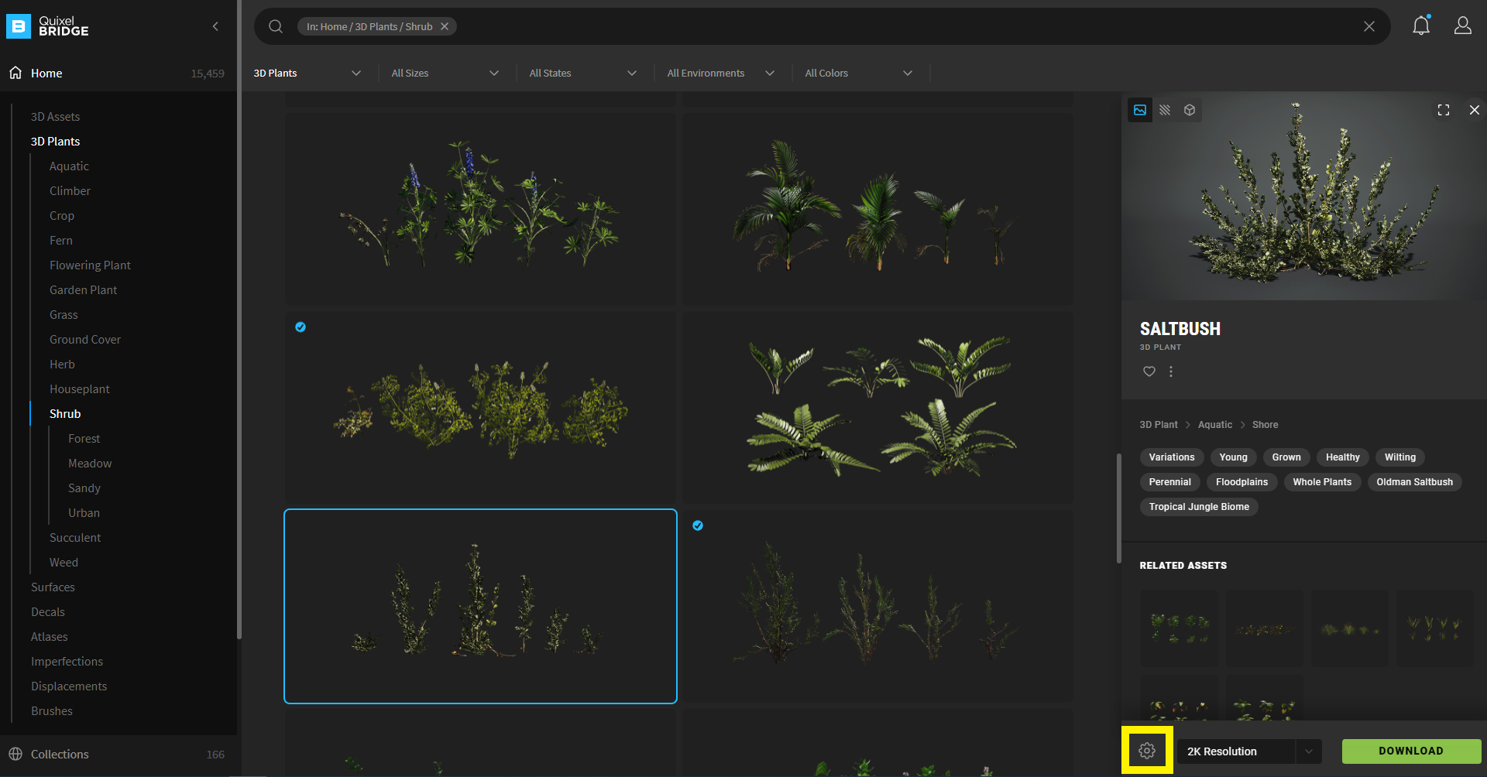Open the Climber subcategory
Image resolution: width=1487 pixels, height=777 pixels.
[x=70, y=191]
